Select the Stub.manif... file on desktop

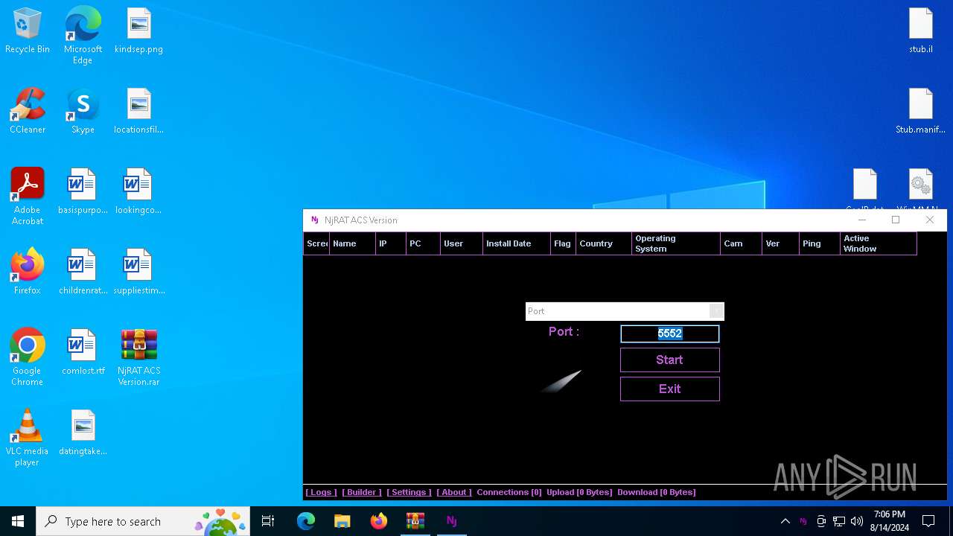(921, 112)
